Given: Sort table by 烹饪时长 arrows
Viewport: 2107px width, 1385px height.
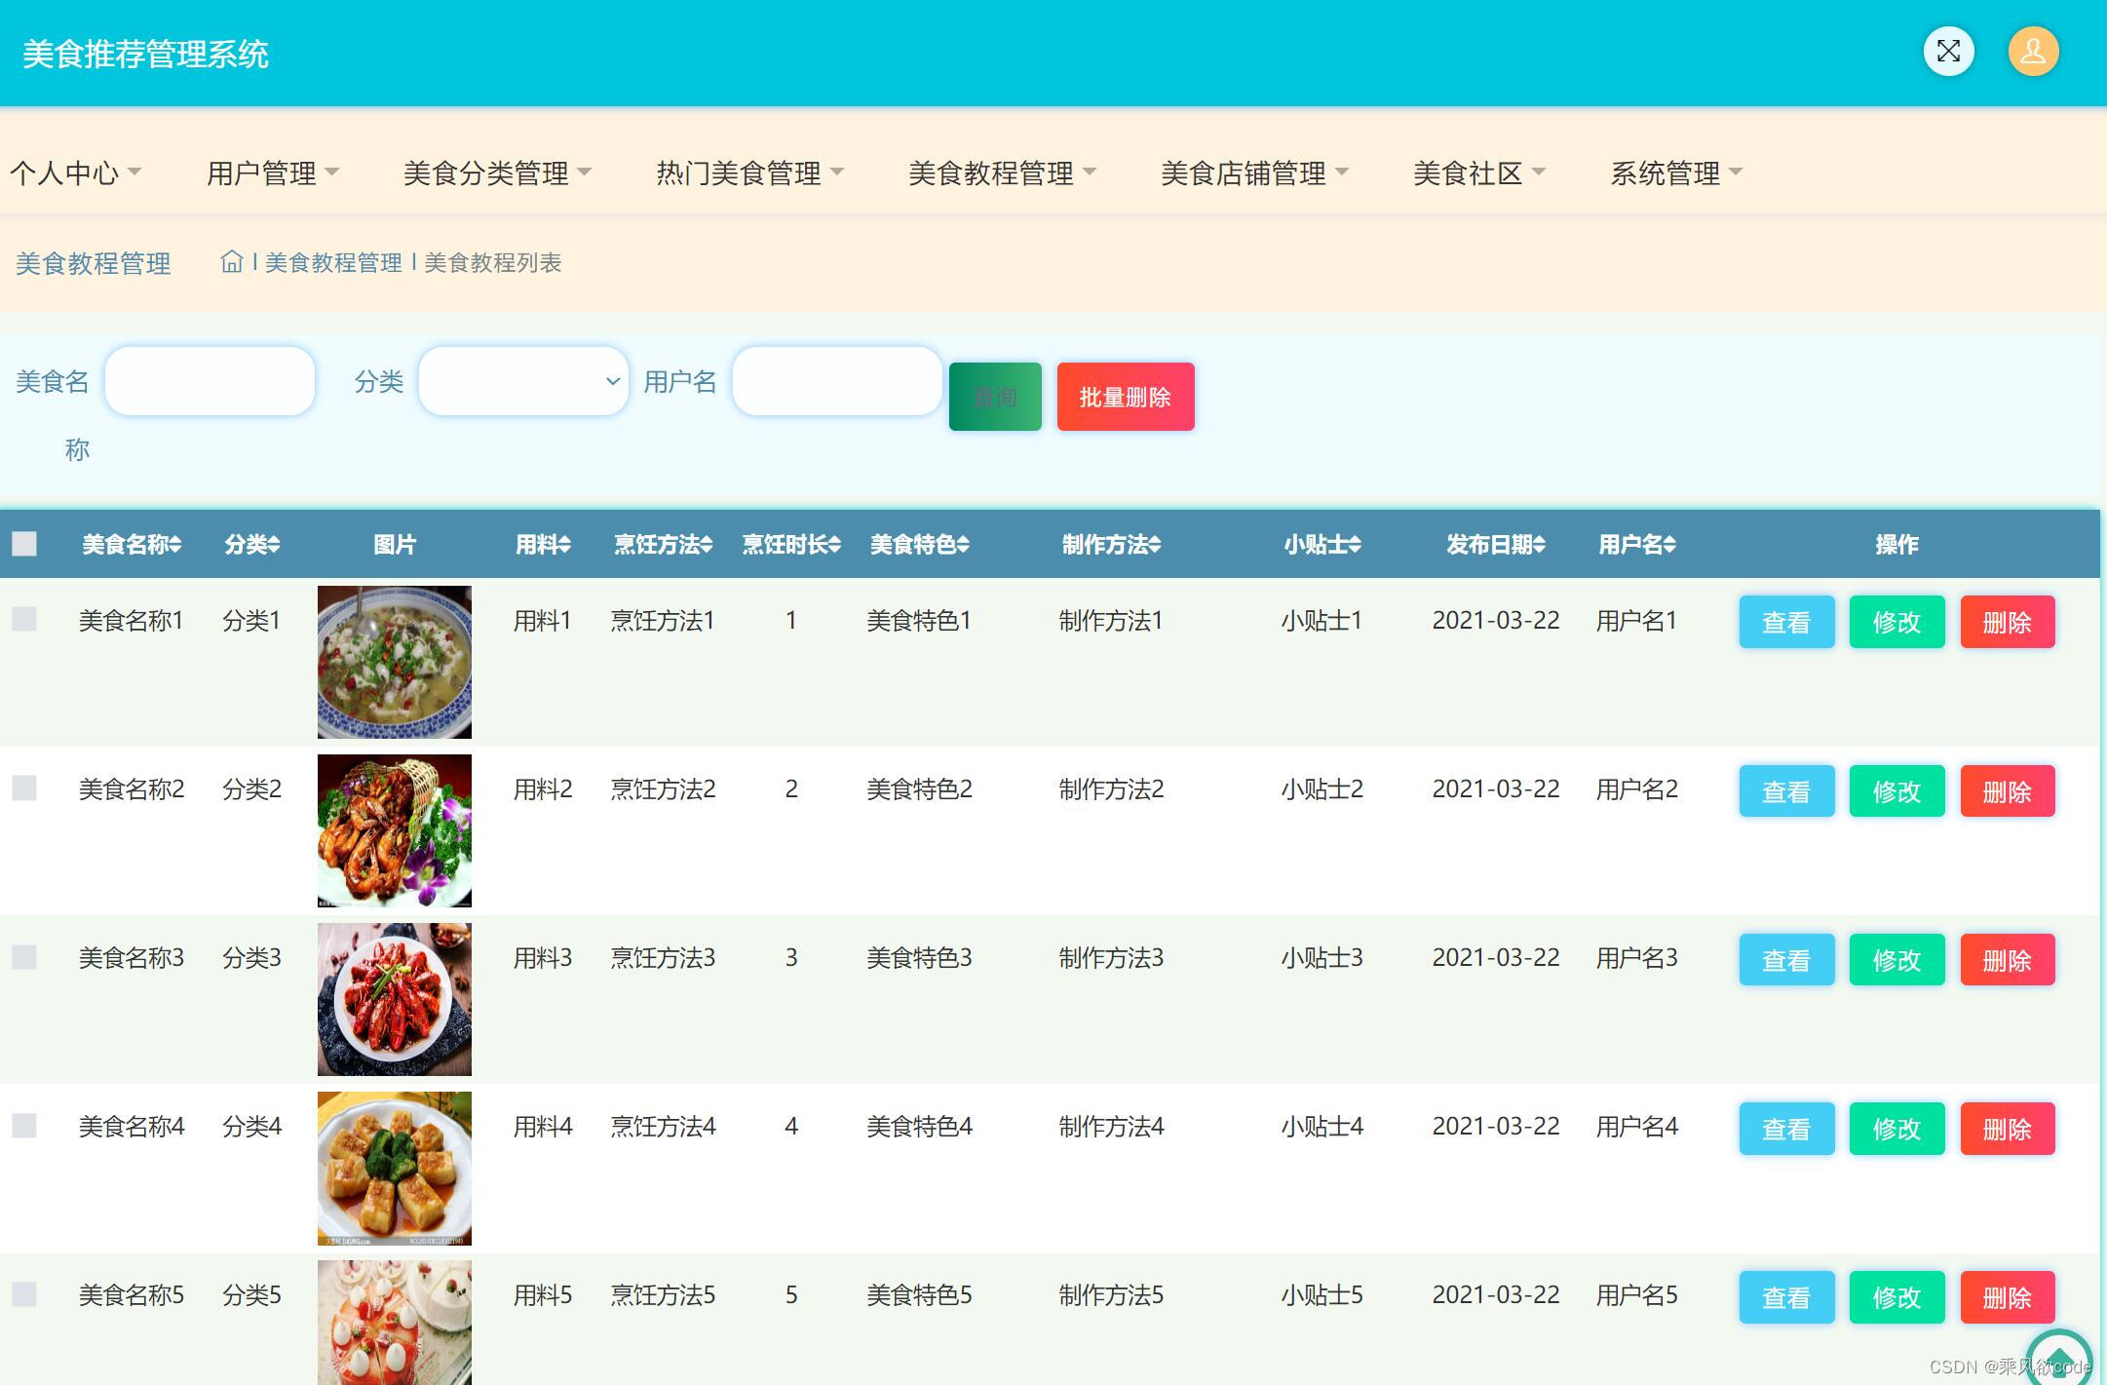Looking at the screenshot, I should coord(835,545).
